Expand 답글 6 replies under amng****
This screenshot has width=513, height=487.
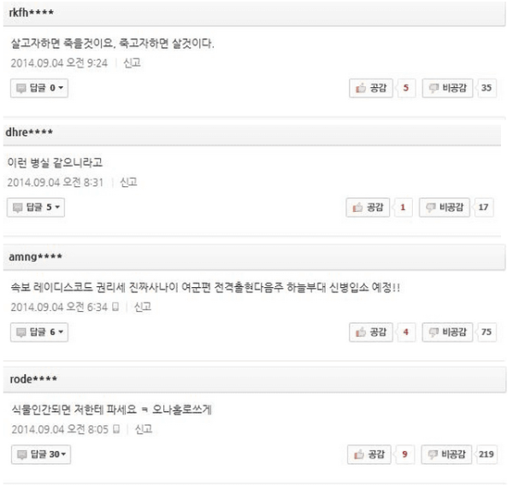(39, 332)
